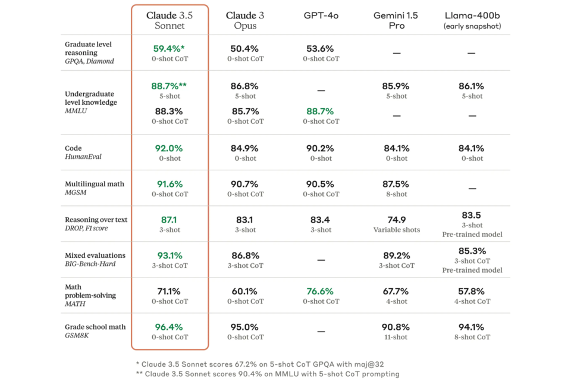Screen dimensions: 571x381
Task: Select GPT-4o's green 76.6% MATH score
Action: tap(321, 291)
